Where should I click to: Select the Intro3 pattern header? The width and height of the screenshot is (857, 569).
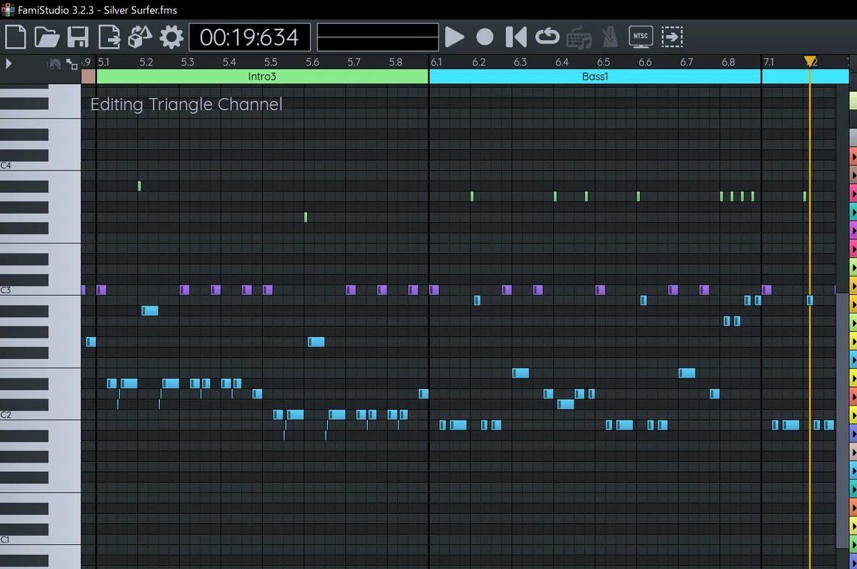(x=262, y=76)
